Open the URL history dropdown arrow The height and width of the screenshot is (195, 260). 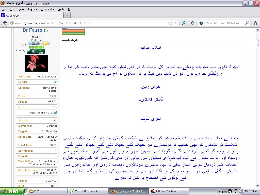click(175, 23)
